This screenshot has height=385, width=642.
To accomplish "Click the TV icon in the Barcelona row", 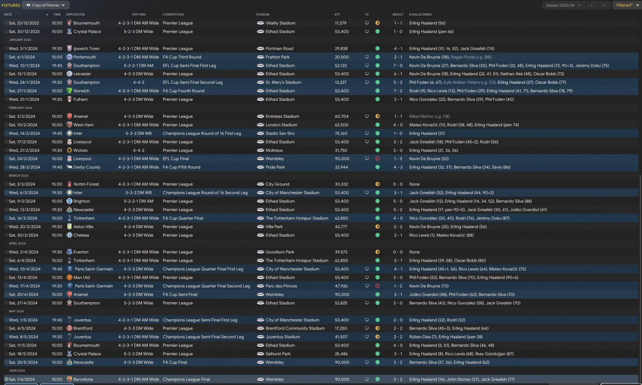I will pos(367,379).
